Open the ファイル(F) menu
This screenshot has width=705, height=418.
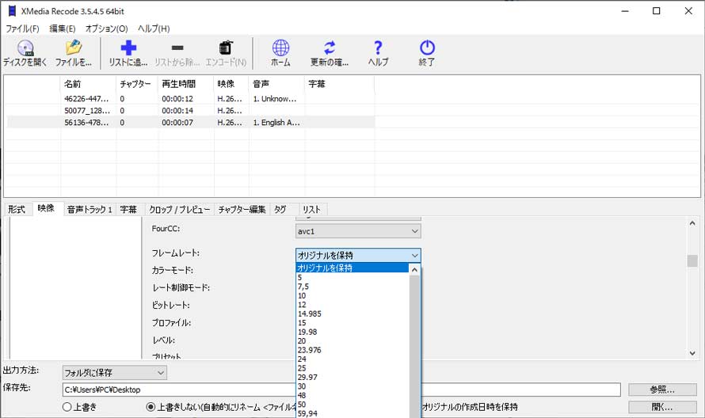point(22,28)
